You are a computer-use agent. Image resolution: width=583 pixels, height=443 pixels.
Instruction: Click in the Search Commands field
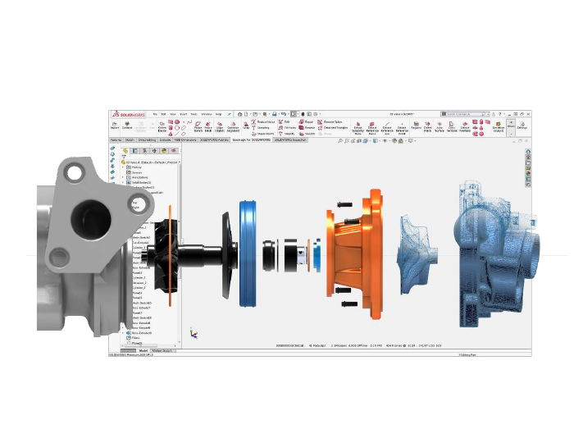point(470,114)
